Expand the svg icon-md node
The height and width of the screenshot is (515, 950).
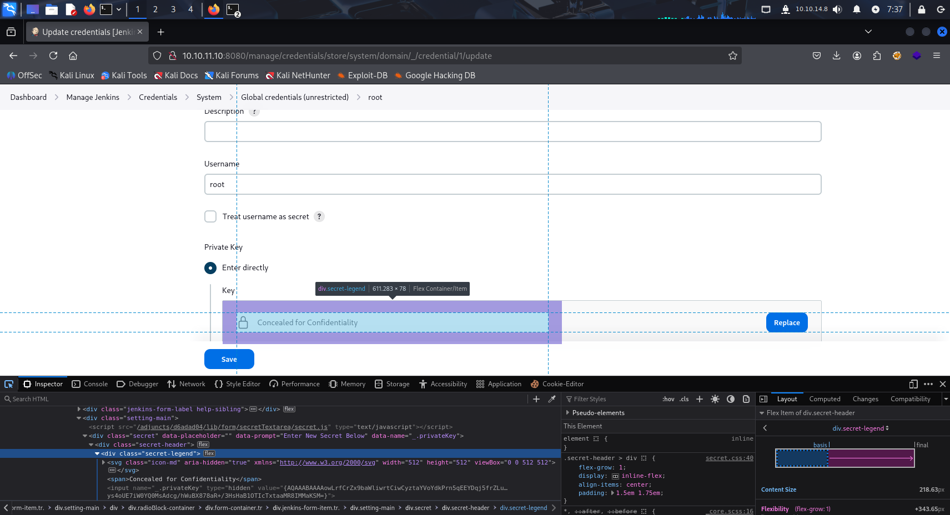point(103,462)
